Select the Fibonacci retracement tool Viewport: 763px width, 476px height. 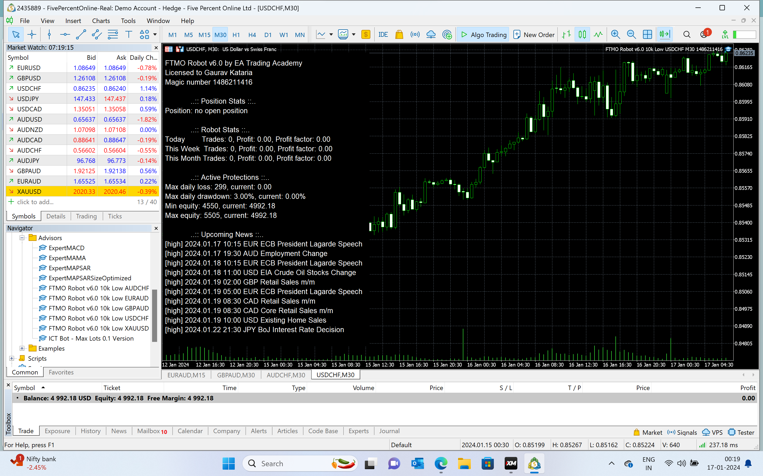click(x=113, y=35)
